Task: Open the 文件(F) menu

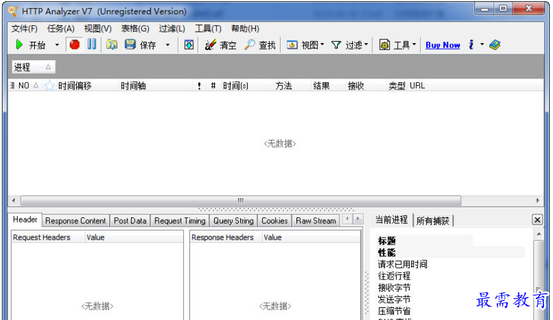Action: click(x=24, y=29)
